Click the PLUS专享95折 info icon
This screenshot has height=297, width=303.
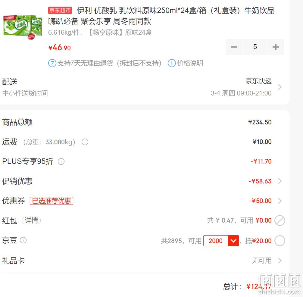point(61,161)
